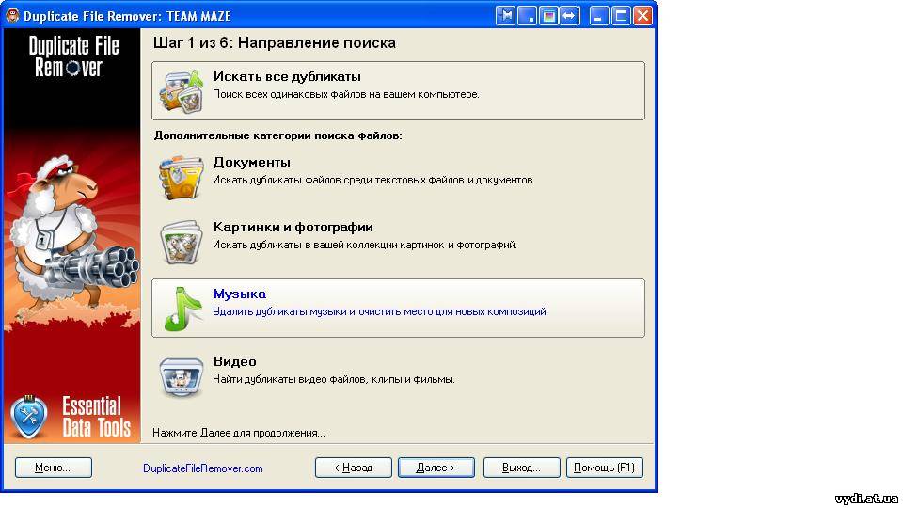
Task: Close the Duplicate File Remover window
Action: [642, 16]
